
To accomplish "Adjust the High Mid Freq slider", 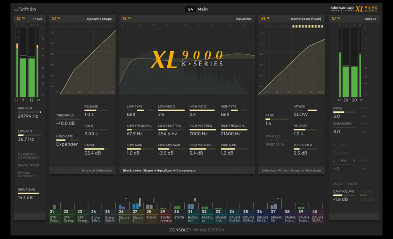I will point(203,130).
